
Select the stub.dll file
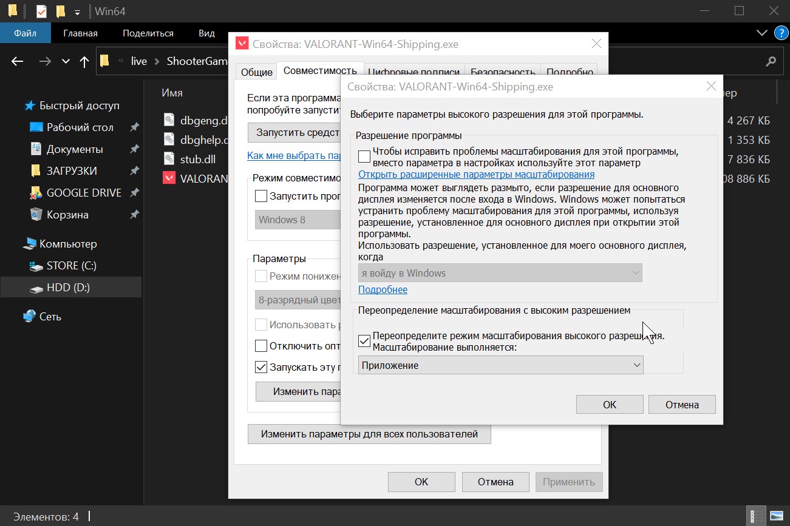click(197, 159)
